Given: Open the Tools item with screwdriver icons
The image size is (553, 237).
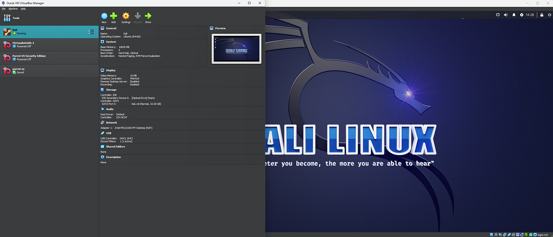Looking at the screenshot, I should 49,18.
